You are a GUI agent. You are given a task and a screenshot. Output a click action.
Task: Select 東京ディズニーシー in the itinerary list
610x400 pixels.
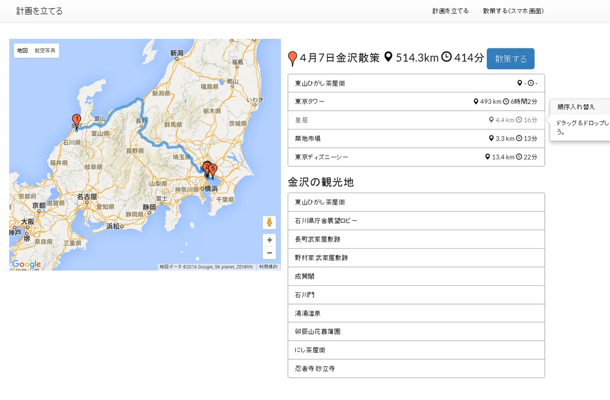(416, 157)
